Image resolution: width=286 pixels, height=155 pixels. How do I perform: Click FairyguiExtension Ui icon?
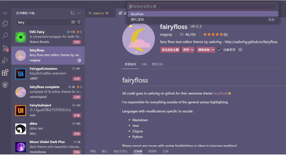click(21, 74)
